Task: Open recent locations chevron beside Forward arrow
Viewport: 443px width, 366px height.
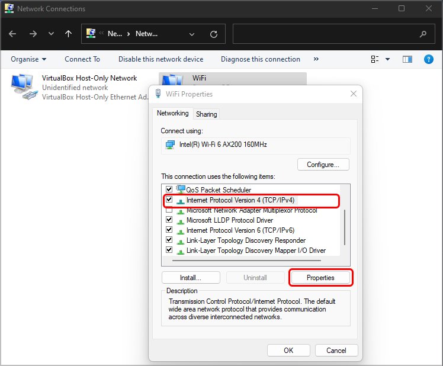Action: point(51,34)
